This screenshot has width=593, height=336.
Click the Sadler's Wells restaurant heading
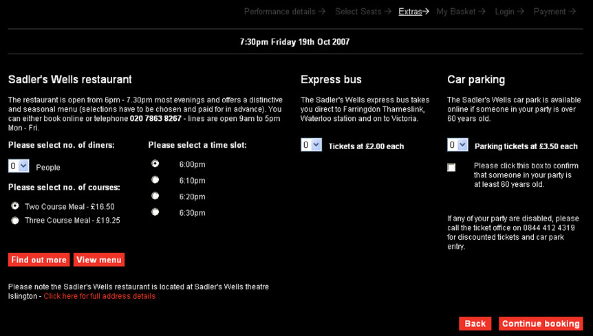tap(70, 79)
